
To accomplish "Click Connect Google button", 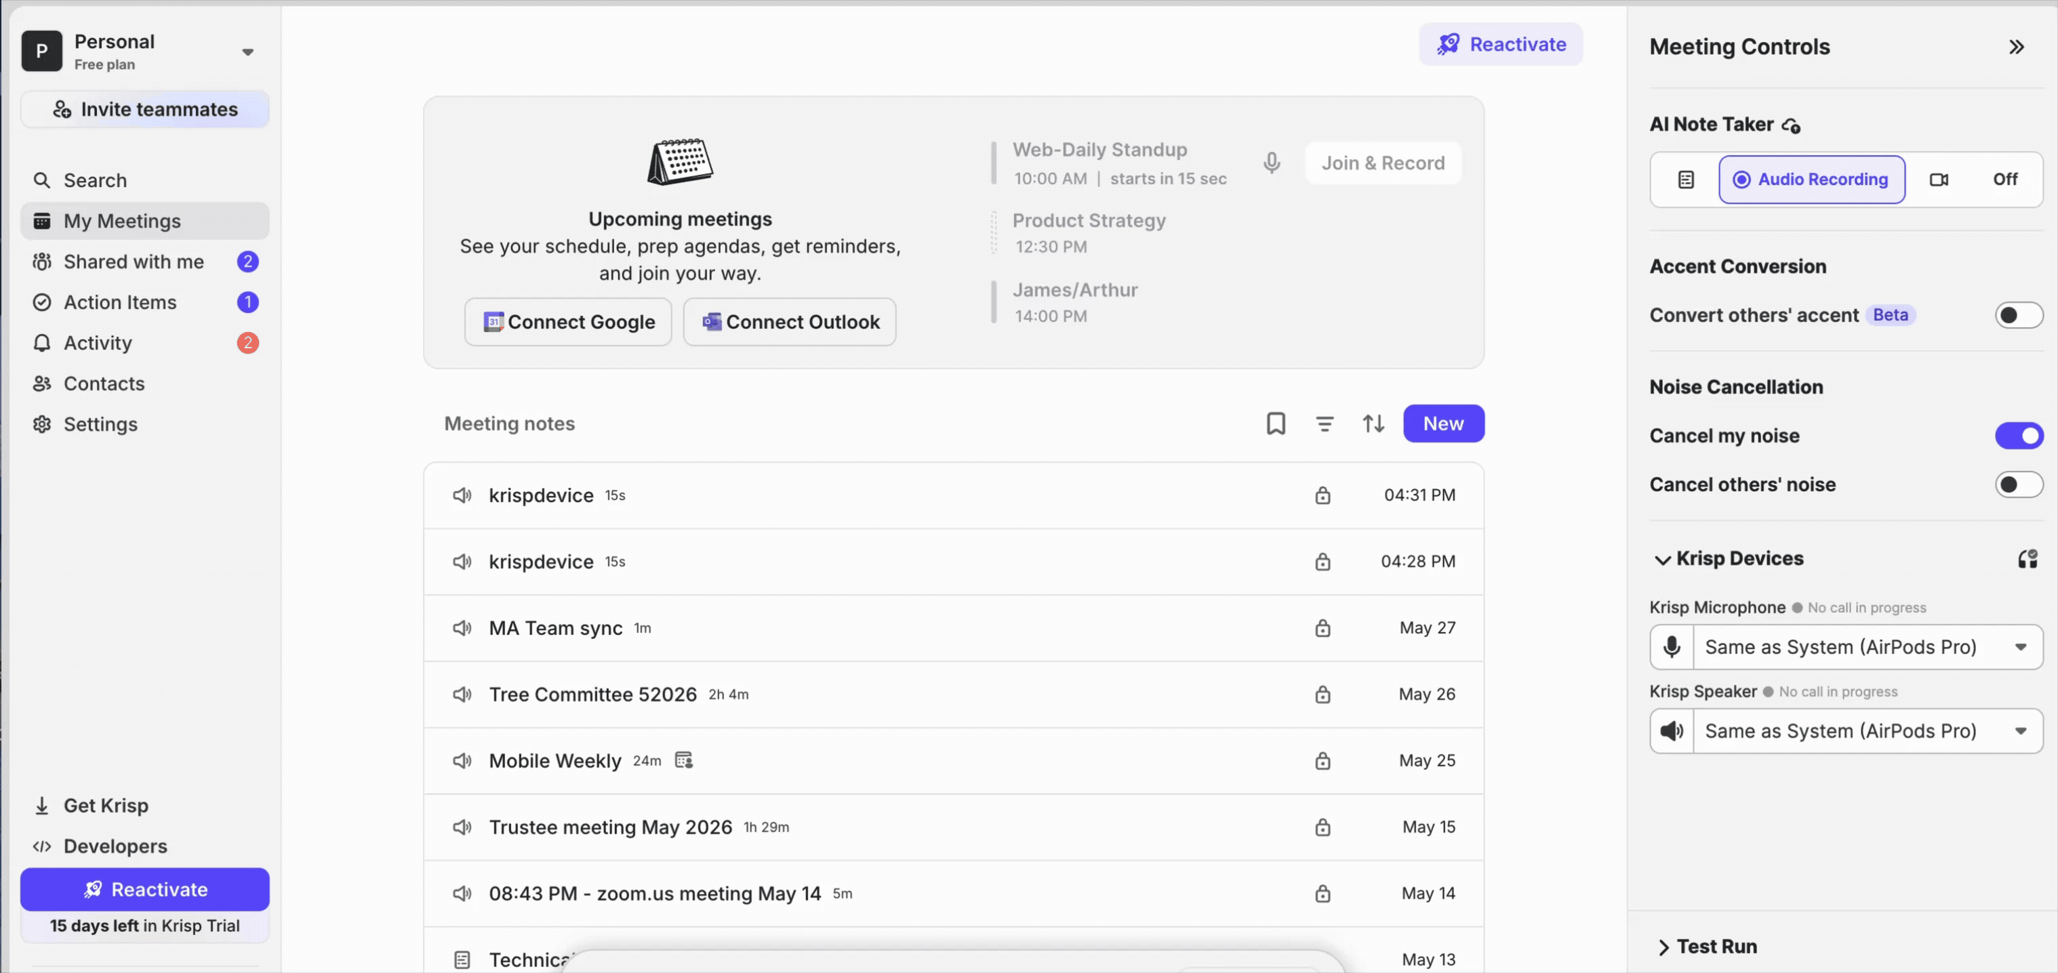I will [568, 322].
